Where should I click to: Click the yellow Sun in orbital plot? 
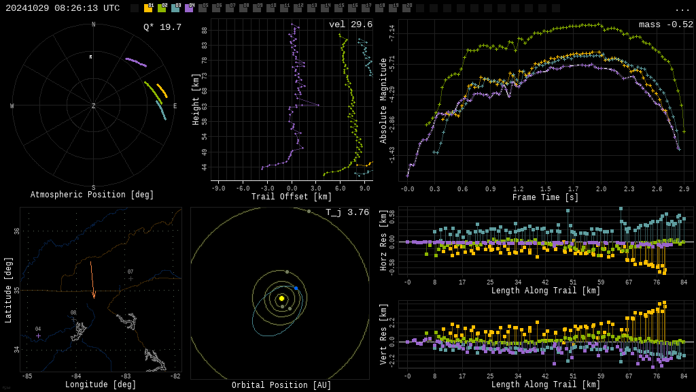(281, 298)
